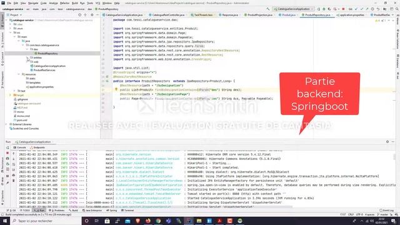Open Firefox from the taskbar

148,221
